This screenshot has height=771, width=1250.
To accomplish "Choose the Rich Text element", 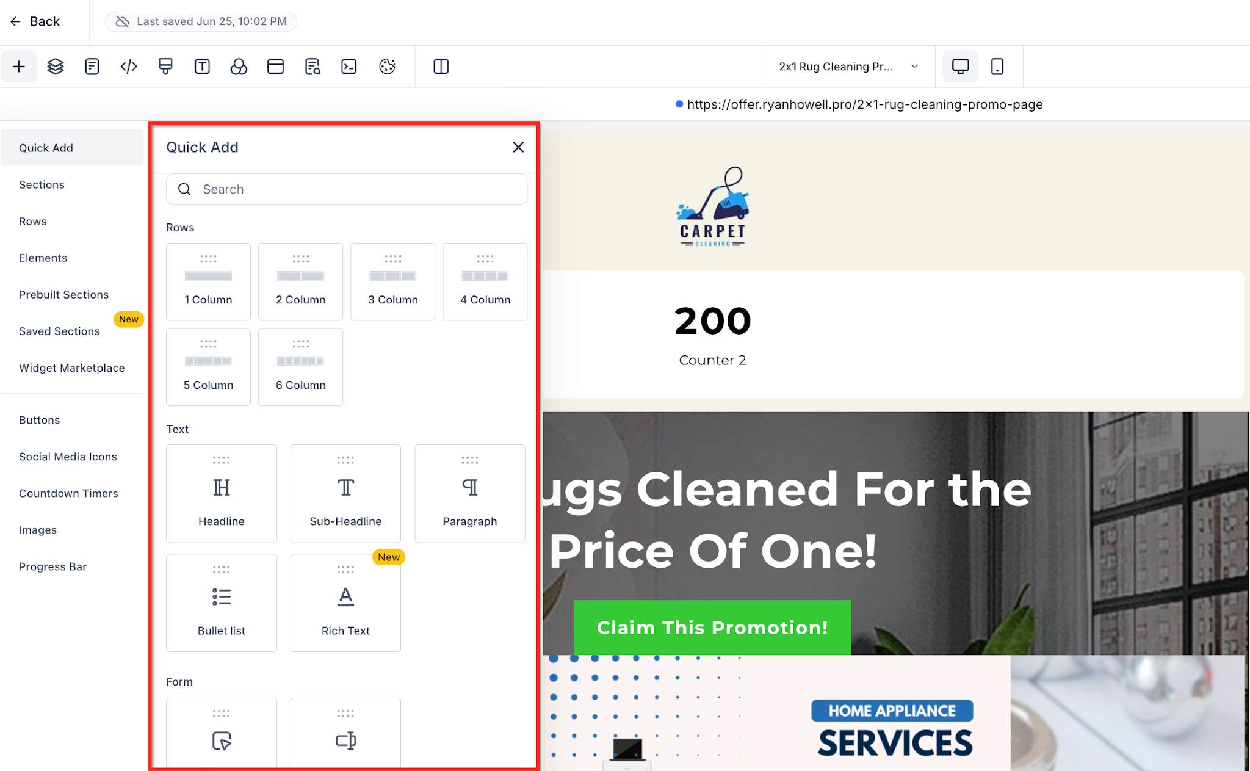I will 345,603.
